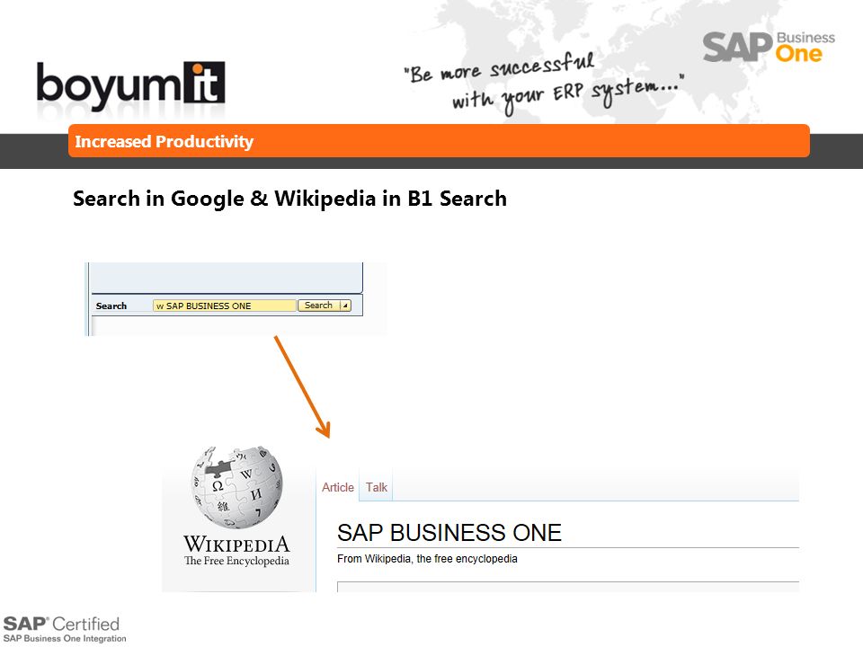This screenshot has height=647, width=863.
Task: Click the 'WIKIPEDIA' wordmark text
Action: 236,544
